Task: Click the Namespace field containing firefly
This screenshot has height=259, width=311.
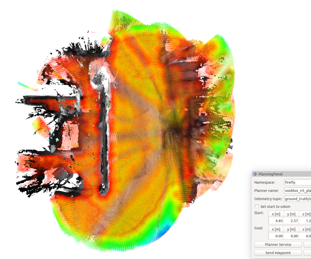Action: (297, 182)
